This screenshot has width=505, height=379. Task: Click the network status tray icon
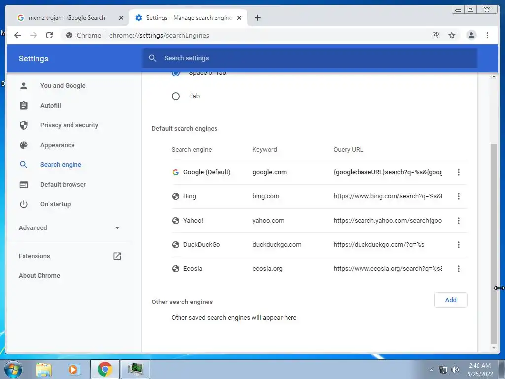[x=443, y=370]
